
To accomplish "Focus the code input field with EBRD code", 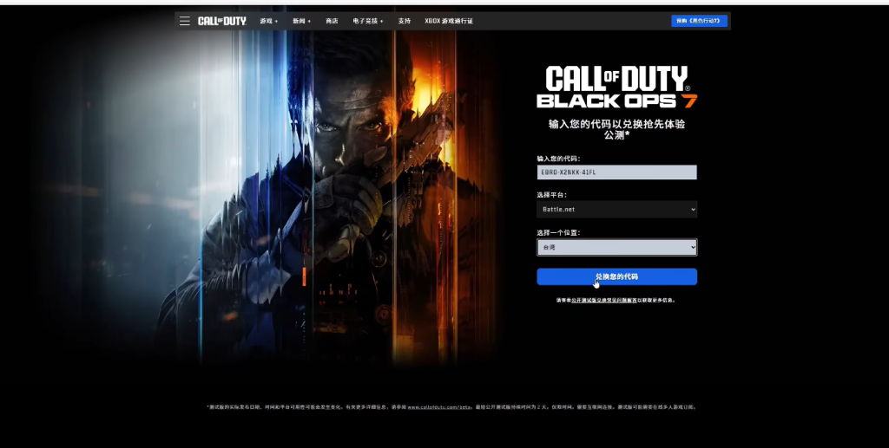I will (x=616, y=172).
